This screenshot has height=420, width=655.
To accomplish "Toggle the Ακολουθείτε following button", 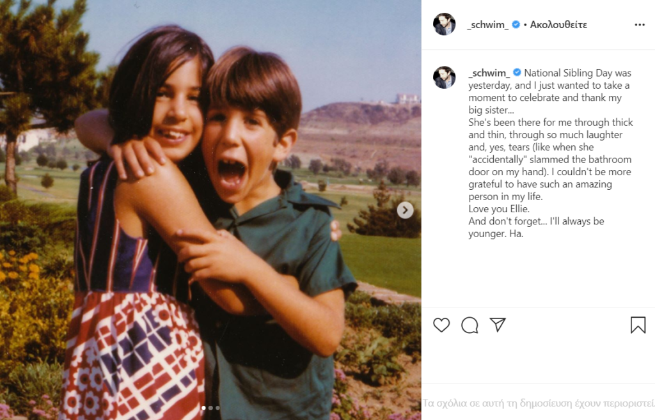I will pyautogui.click(x=558, y=25).
